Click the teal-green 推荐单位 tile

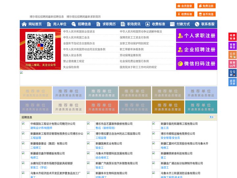coord(201,107)
